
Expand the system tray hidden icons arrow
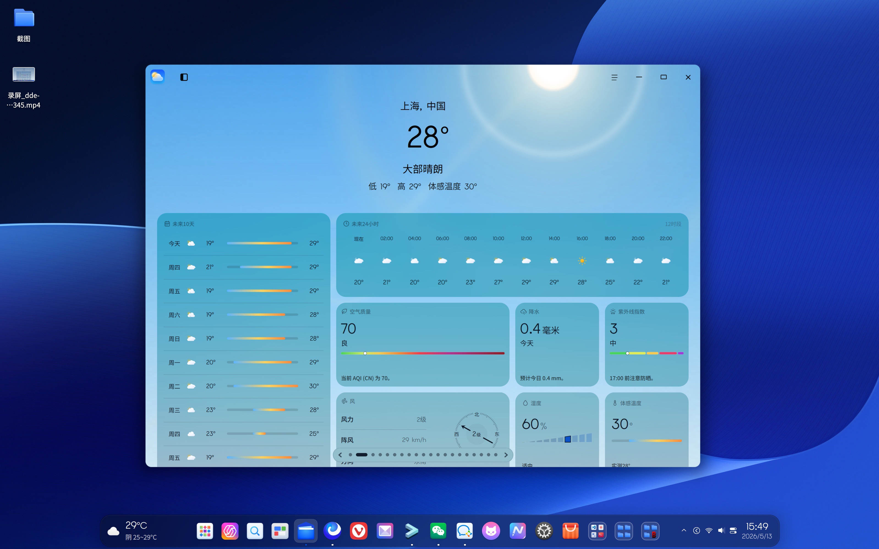point(684,531)
